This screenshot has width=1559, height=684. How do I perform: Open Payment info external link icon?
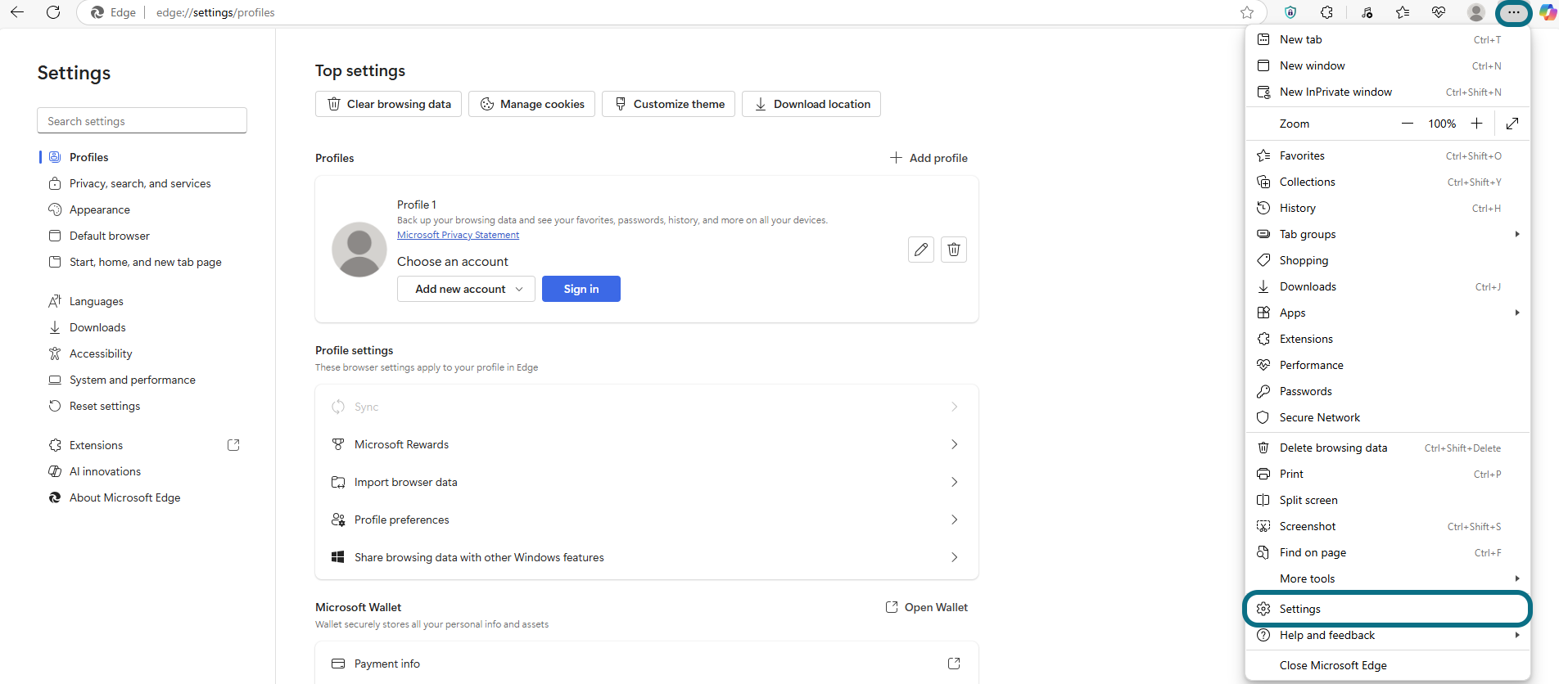tap(954, 664)
